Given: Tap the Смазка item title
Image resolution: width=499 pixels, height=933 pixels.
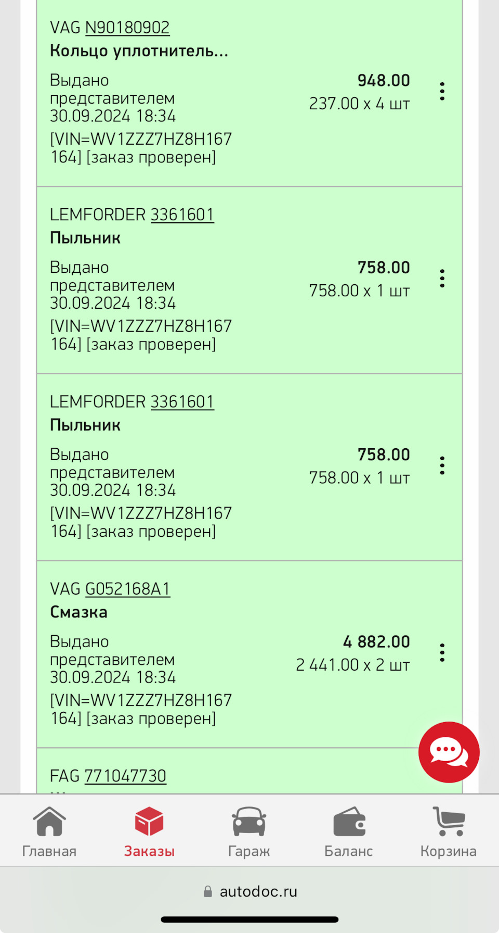Looking at the screenshot, I should tap(78, 612).
